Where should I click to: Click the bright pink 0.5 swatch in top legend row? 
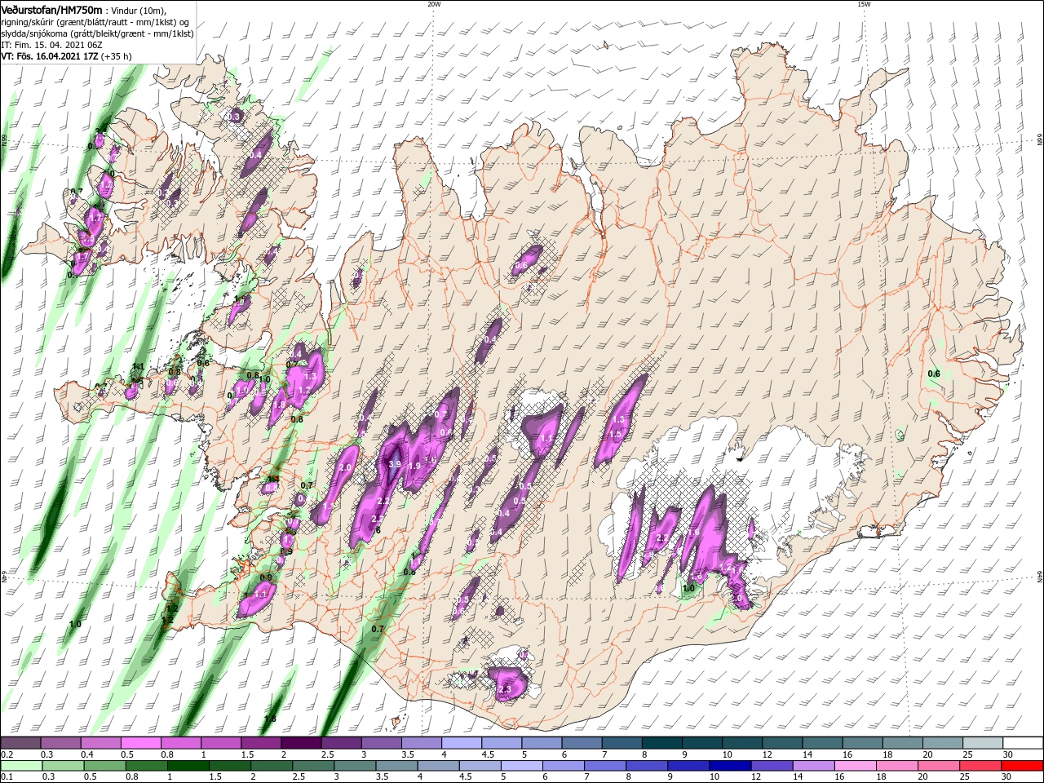(140, 743)
